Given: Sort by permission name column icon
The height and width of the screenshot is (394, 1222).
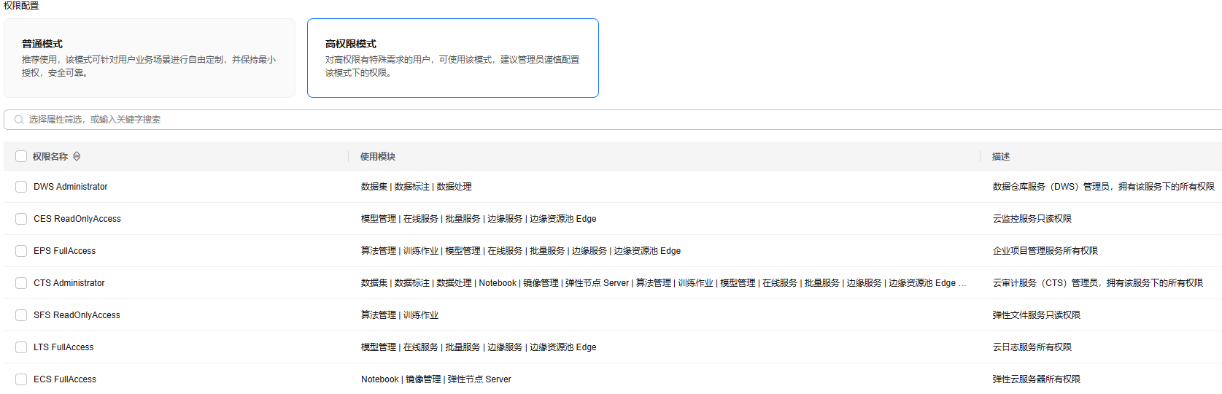Looking at the screenshot, I should tap(77, 156).
